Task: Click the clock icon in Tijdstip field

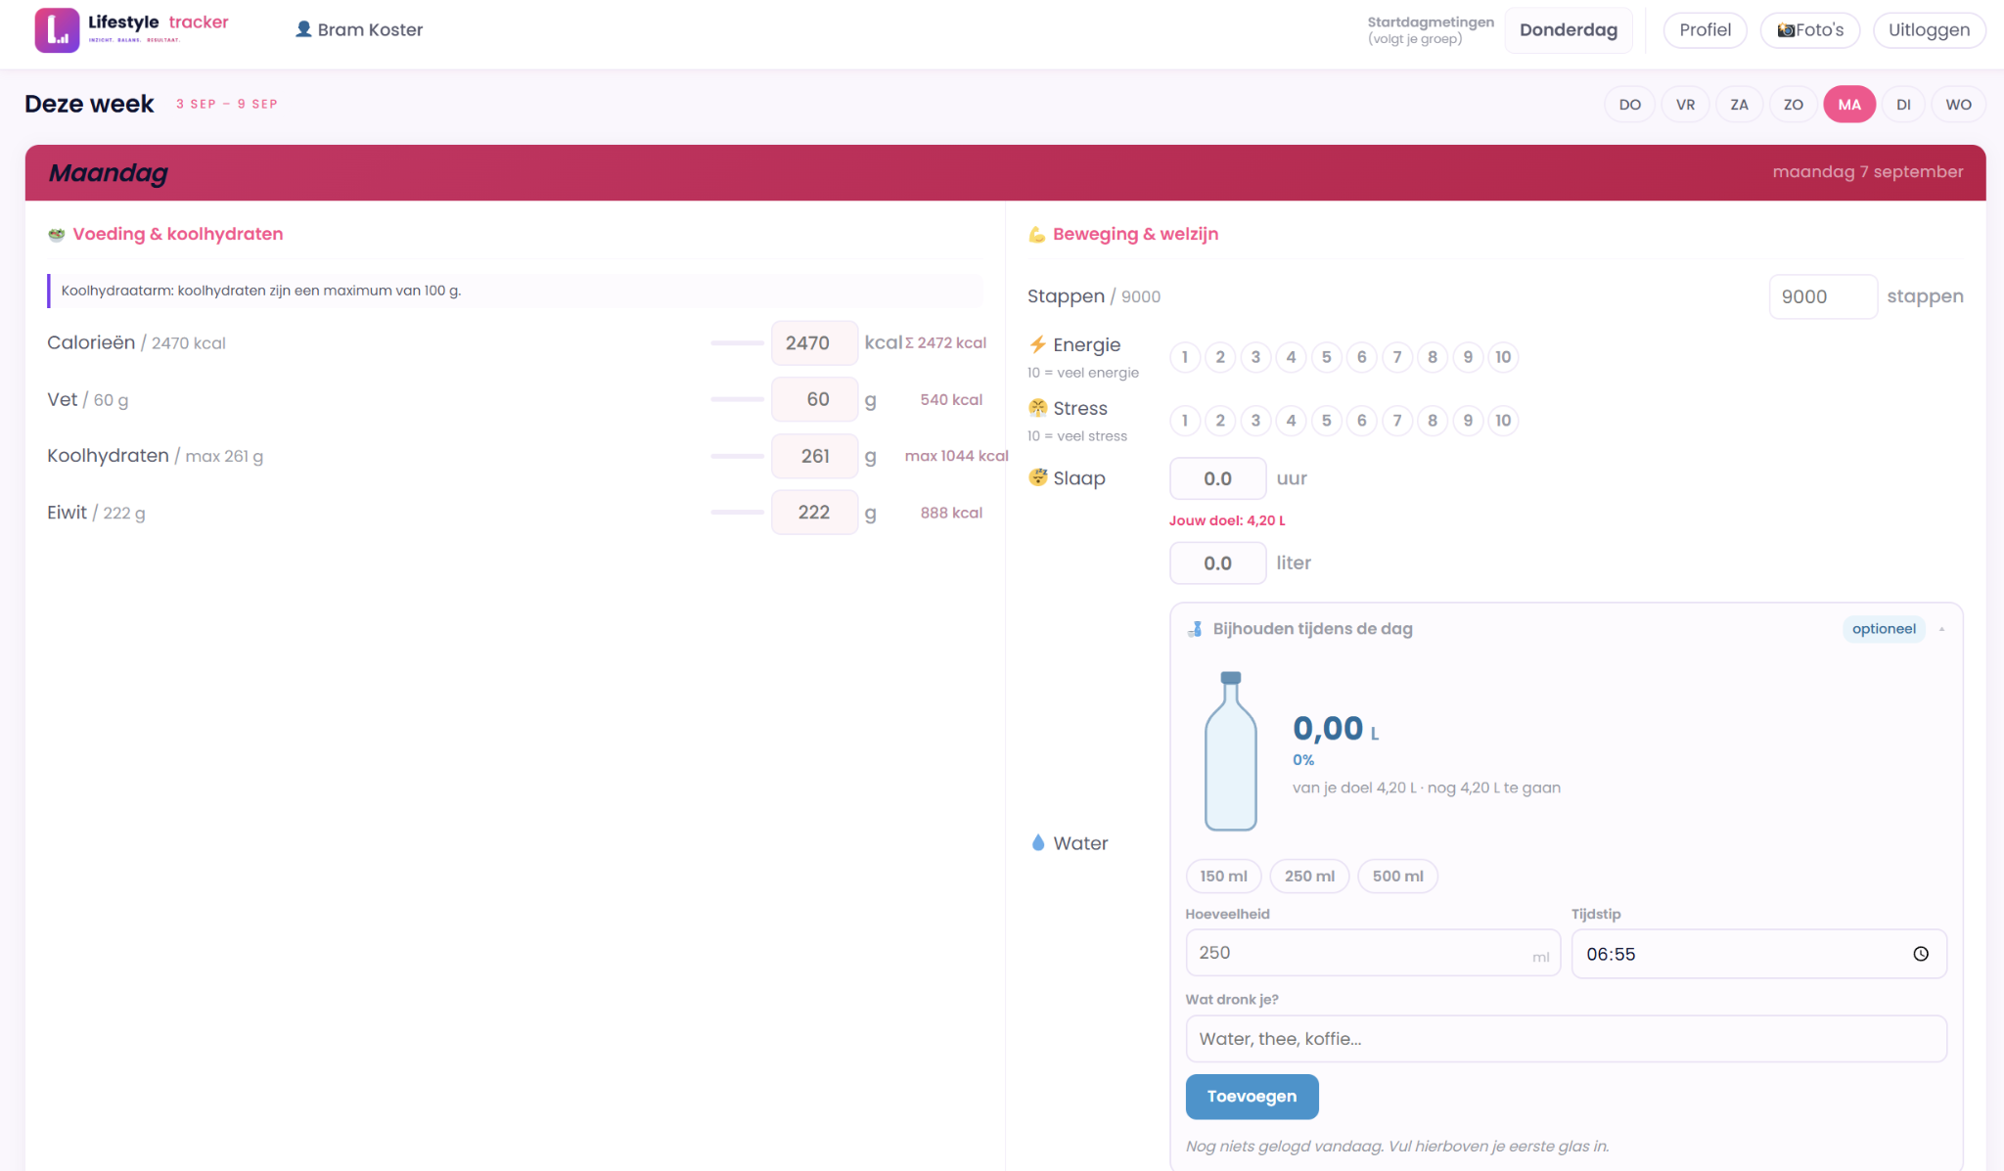Action: click(x=1921, y=954)
